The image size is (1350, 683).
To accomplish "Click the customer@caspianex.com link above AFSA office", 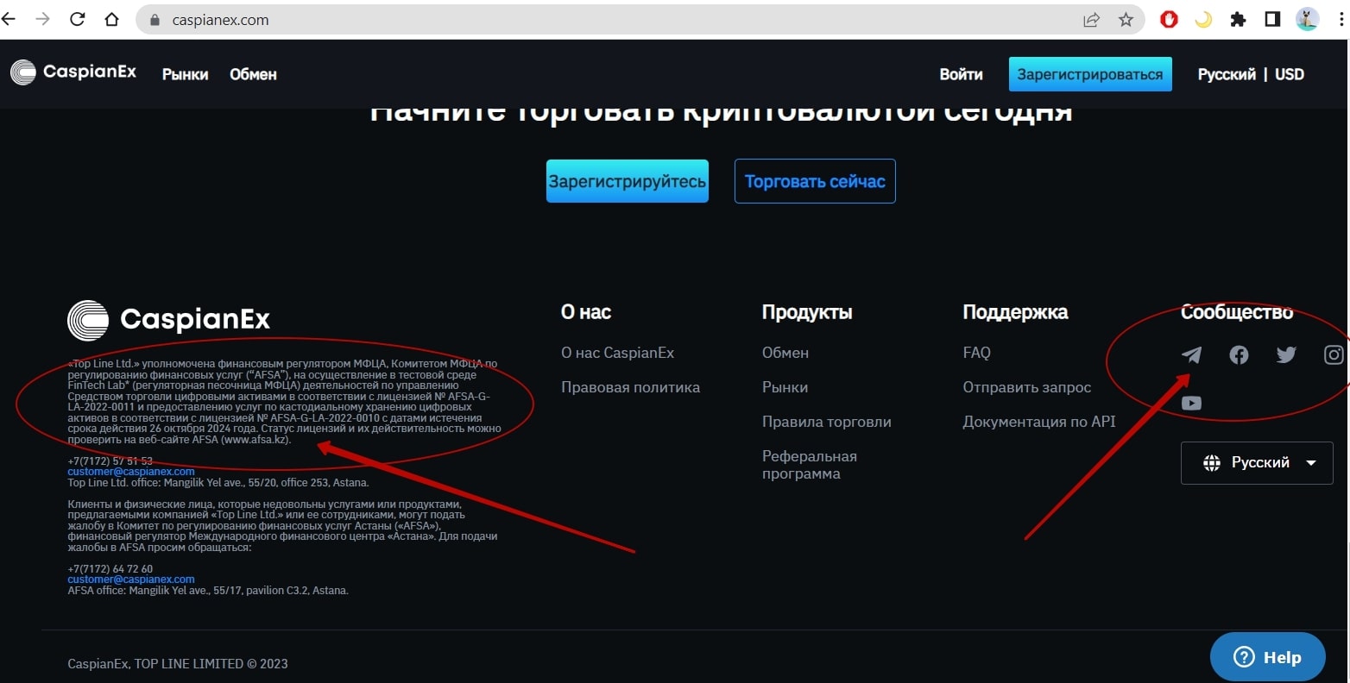I will point(131,580).
